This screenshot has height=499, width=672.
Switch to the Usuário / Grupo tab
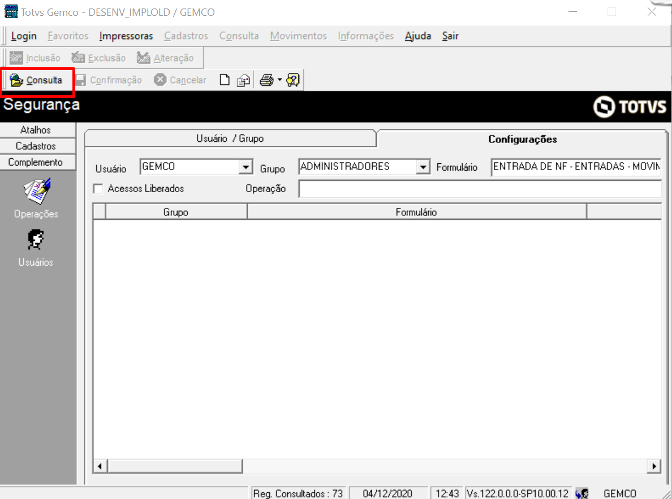pos(230,138)
